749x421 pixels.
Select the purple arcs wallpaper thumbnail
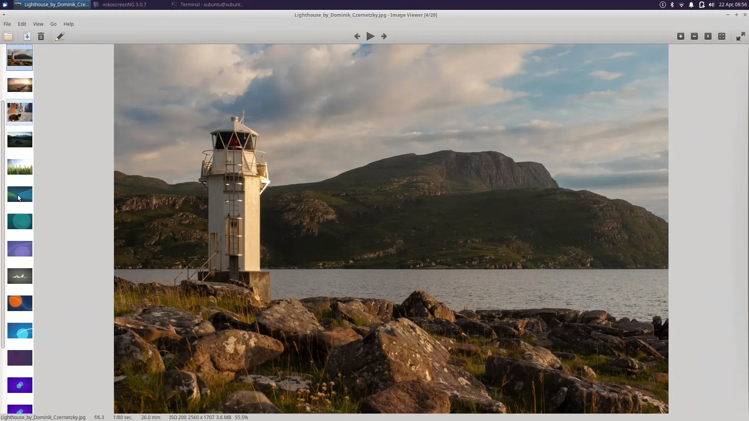pos(20,249)
